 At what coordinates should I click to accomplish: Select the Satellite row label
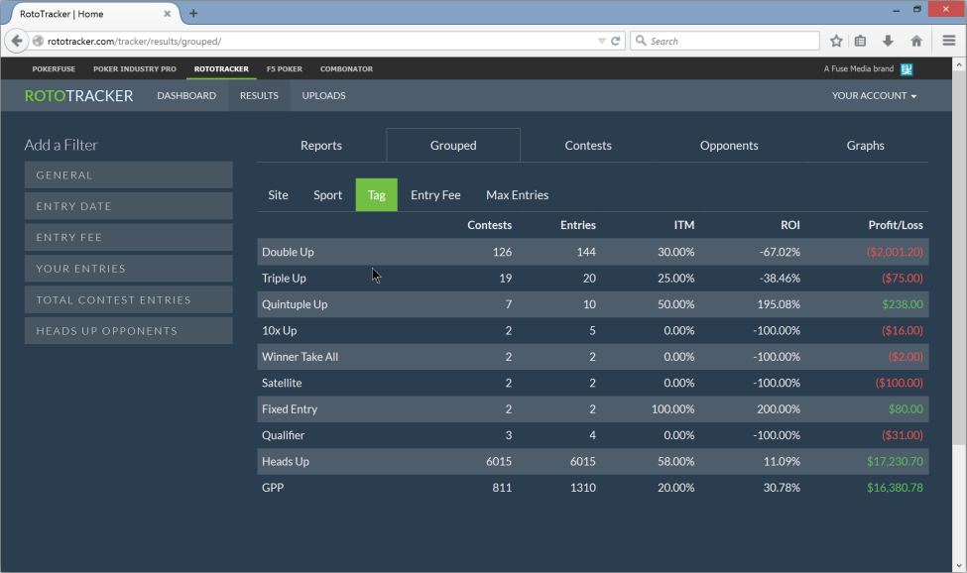click(282, 383)
